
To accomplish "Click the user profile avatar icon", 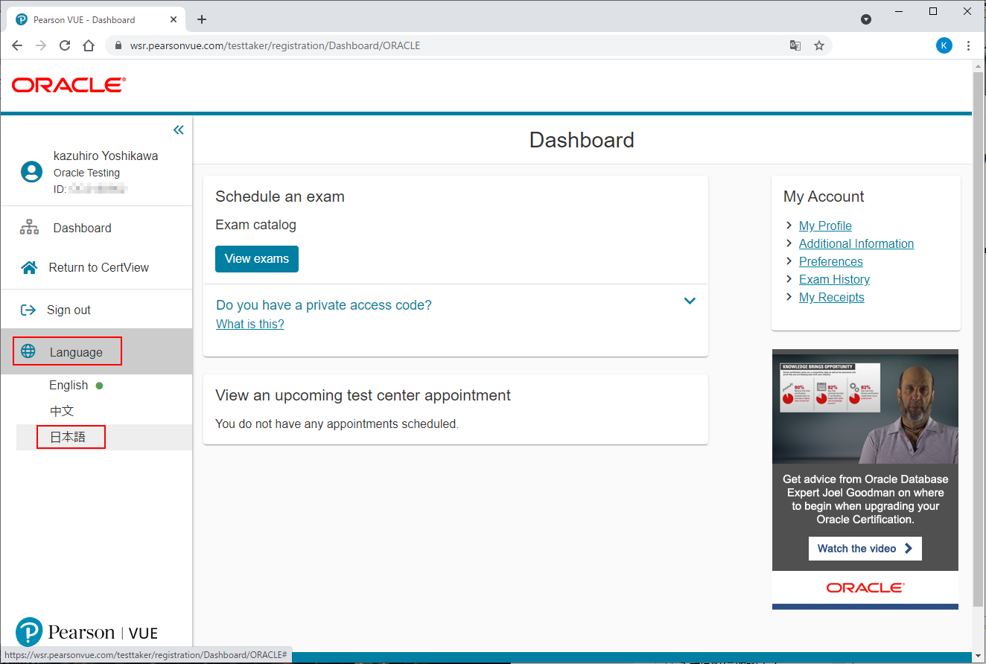I will point(31,172).
